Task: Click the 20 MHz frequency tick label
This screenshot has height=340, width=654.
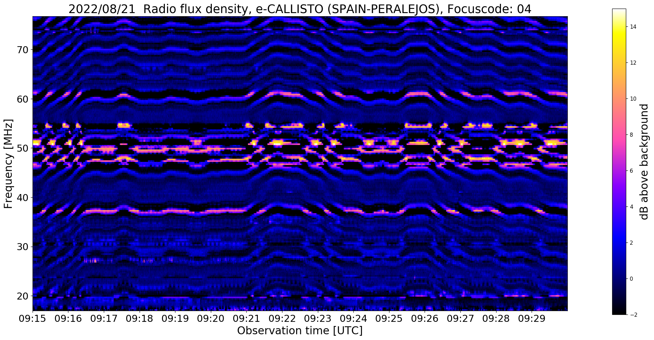Action: click(23, 296)
